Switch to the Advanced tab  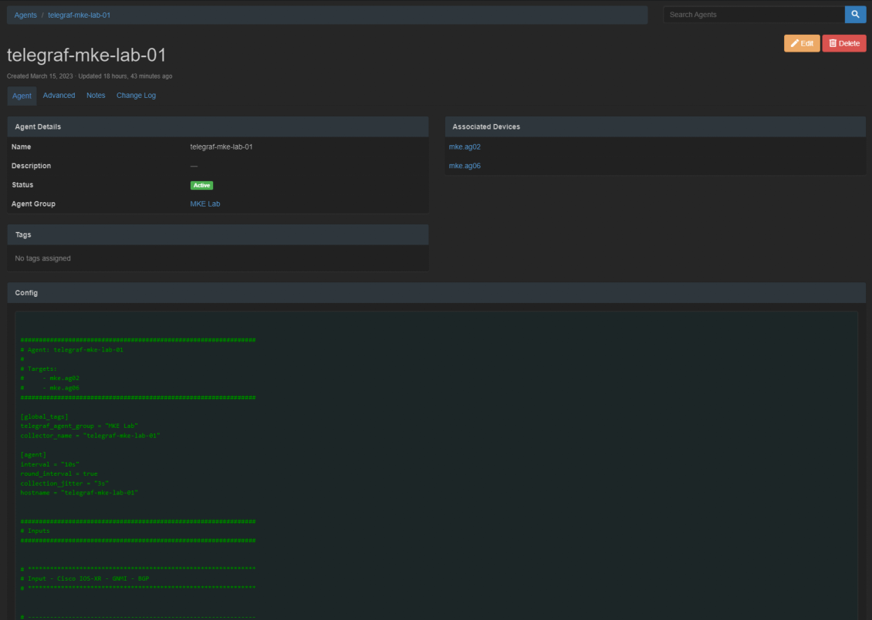tap(59, 96)
